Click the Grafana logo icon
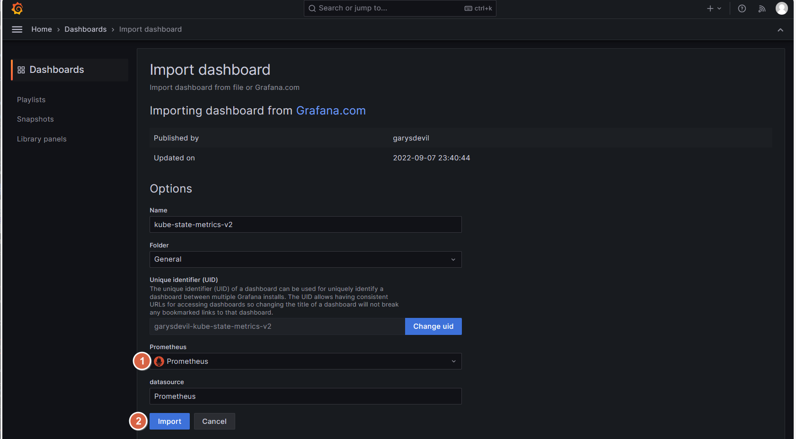Image resolution: width=796 pixels, height=439 pixels. [17, 9]
